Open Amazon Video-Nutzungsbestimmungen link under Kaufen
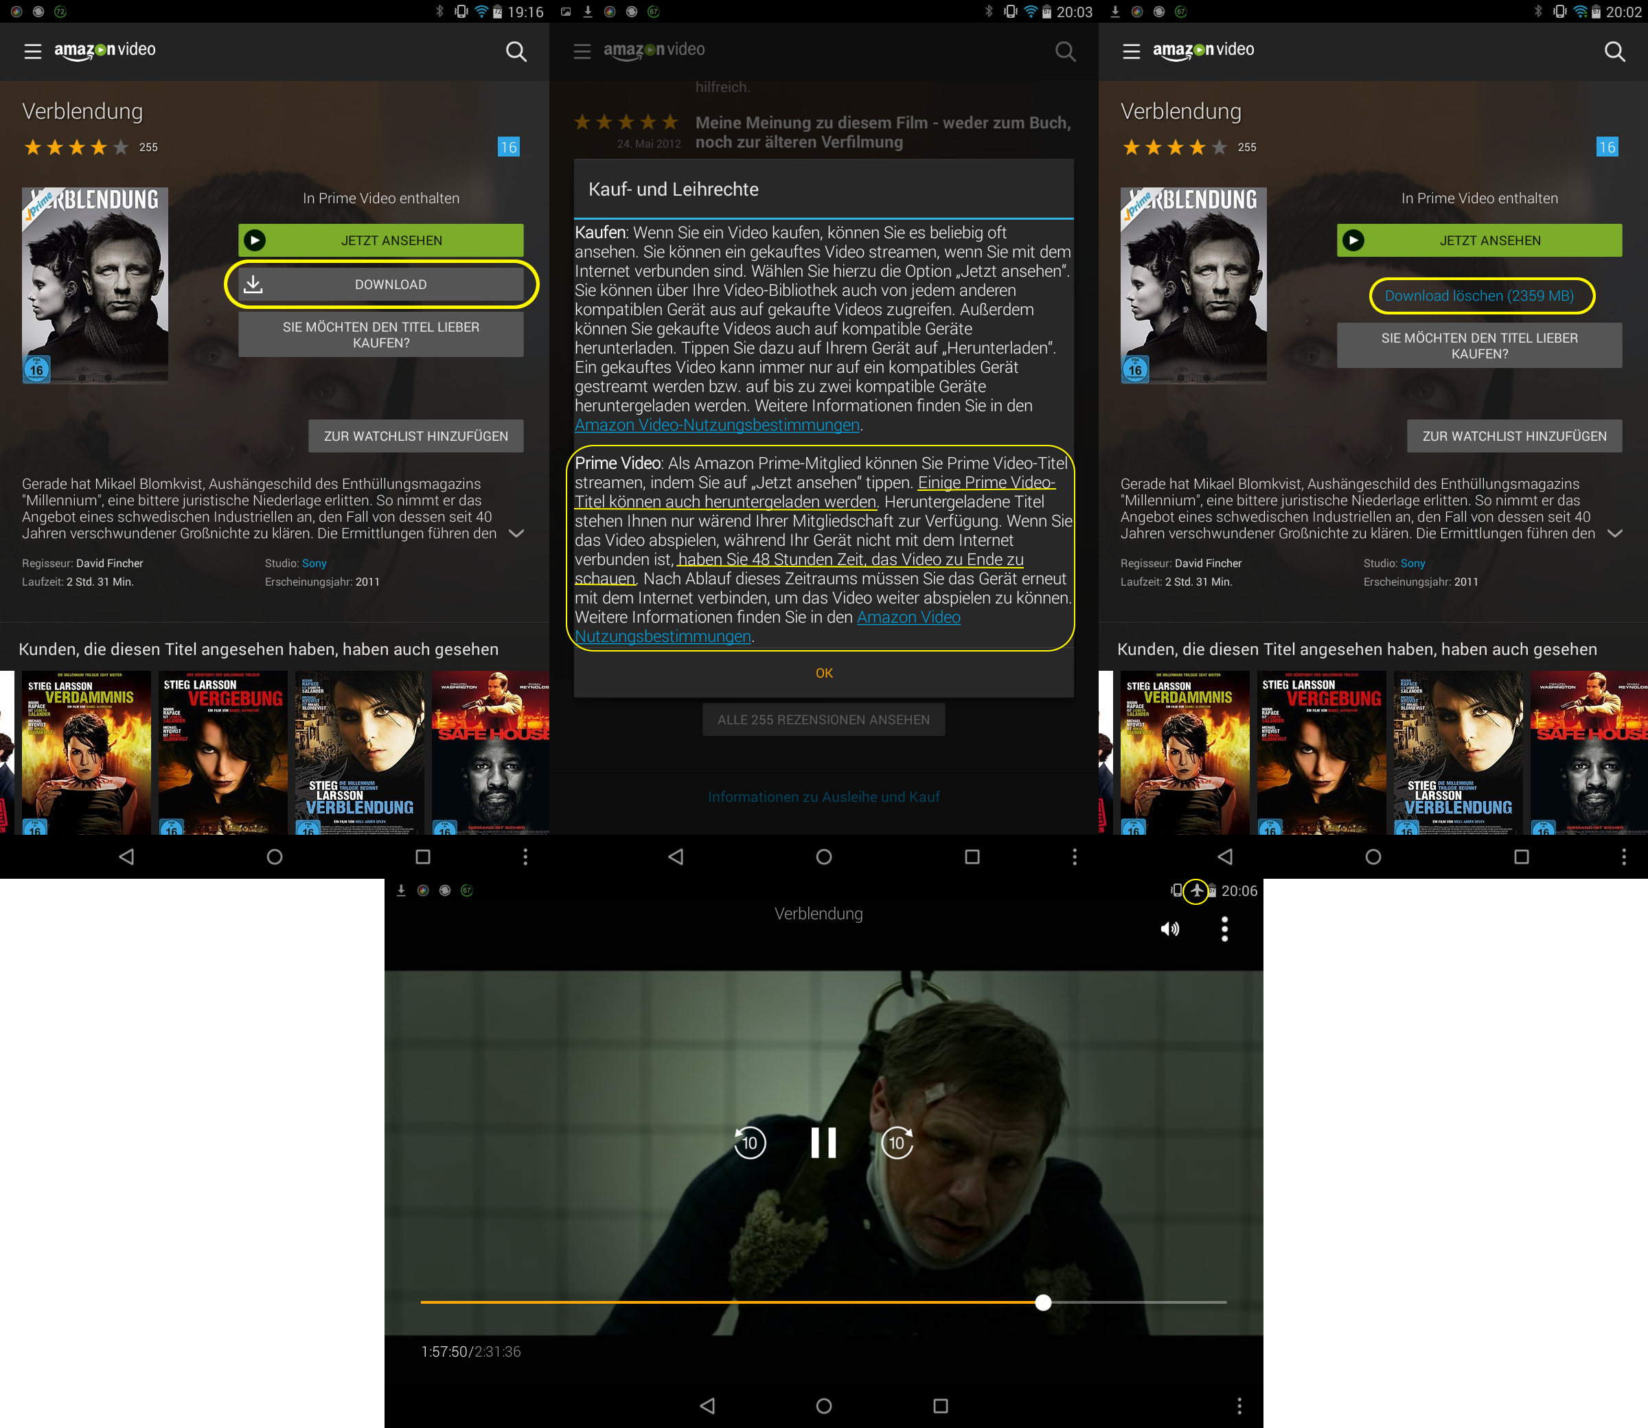This screenshot has width=1648, height=1428. tap(717, 425)
